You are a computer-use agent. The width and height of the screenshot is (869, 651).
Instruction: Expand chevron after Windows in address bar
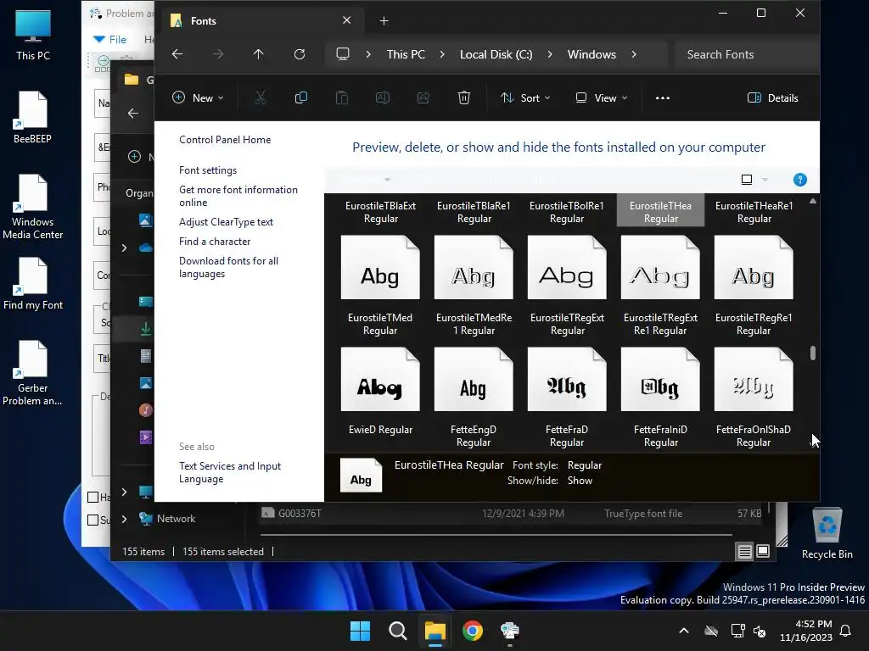coord(634,54)
